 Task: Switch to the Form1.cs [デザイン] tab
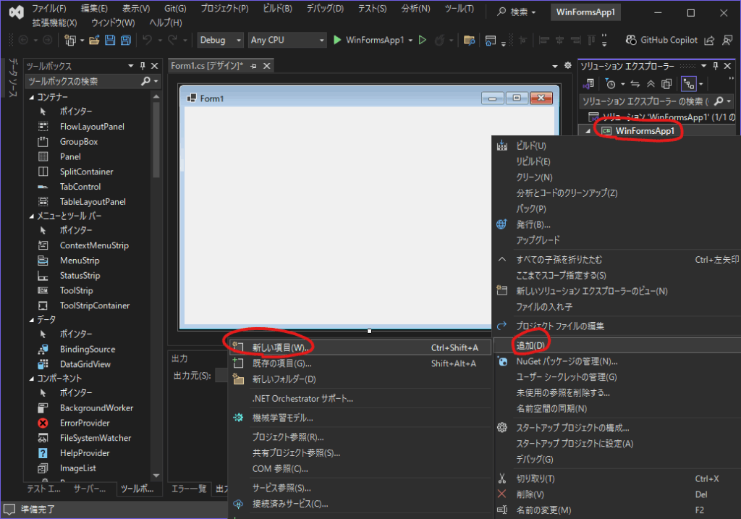point(207,66)
